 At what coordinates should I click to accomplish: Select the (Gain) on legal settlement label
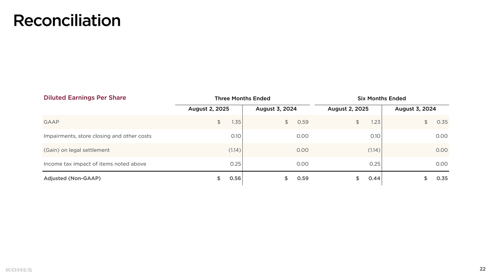tap(77, 150)
